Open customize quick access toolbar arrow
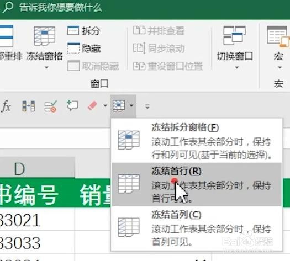290x261 pixels. point(147,106)
